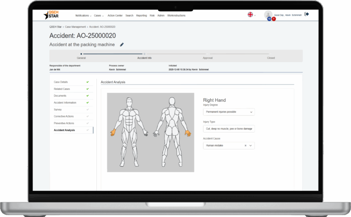This screenshot has height=217, width=351.
Task: Open the Reporting menu item
Action: (x=142, y=16)
